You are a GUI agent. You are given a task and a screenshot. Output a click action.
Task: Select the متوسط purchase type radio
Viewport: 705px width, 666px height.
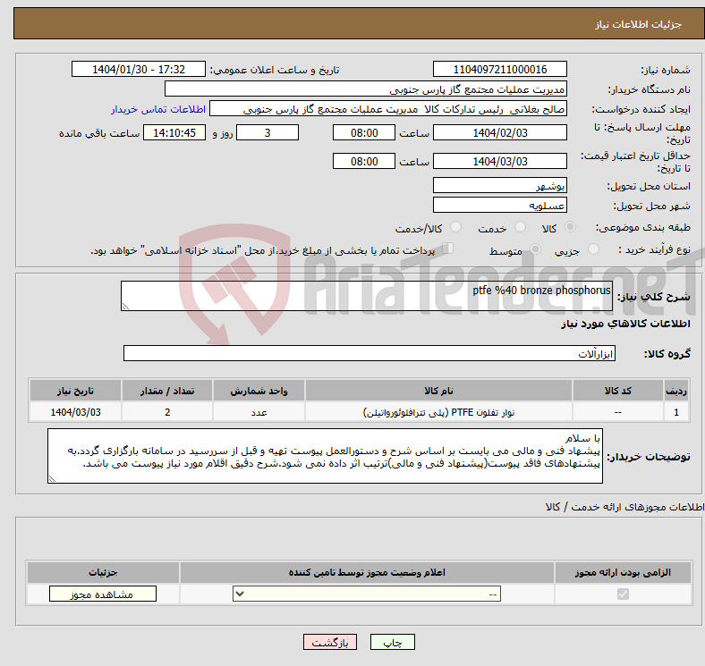tap(535, 249)
